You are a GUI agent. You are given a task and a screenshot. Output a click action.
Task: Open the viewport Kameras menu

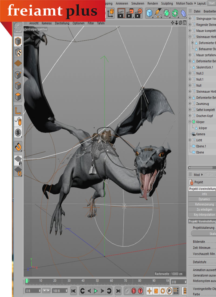(47, 23)
